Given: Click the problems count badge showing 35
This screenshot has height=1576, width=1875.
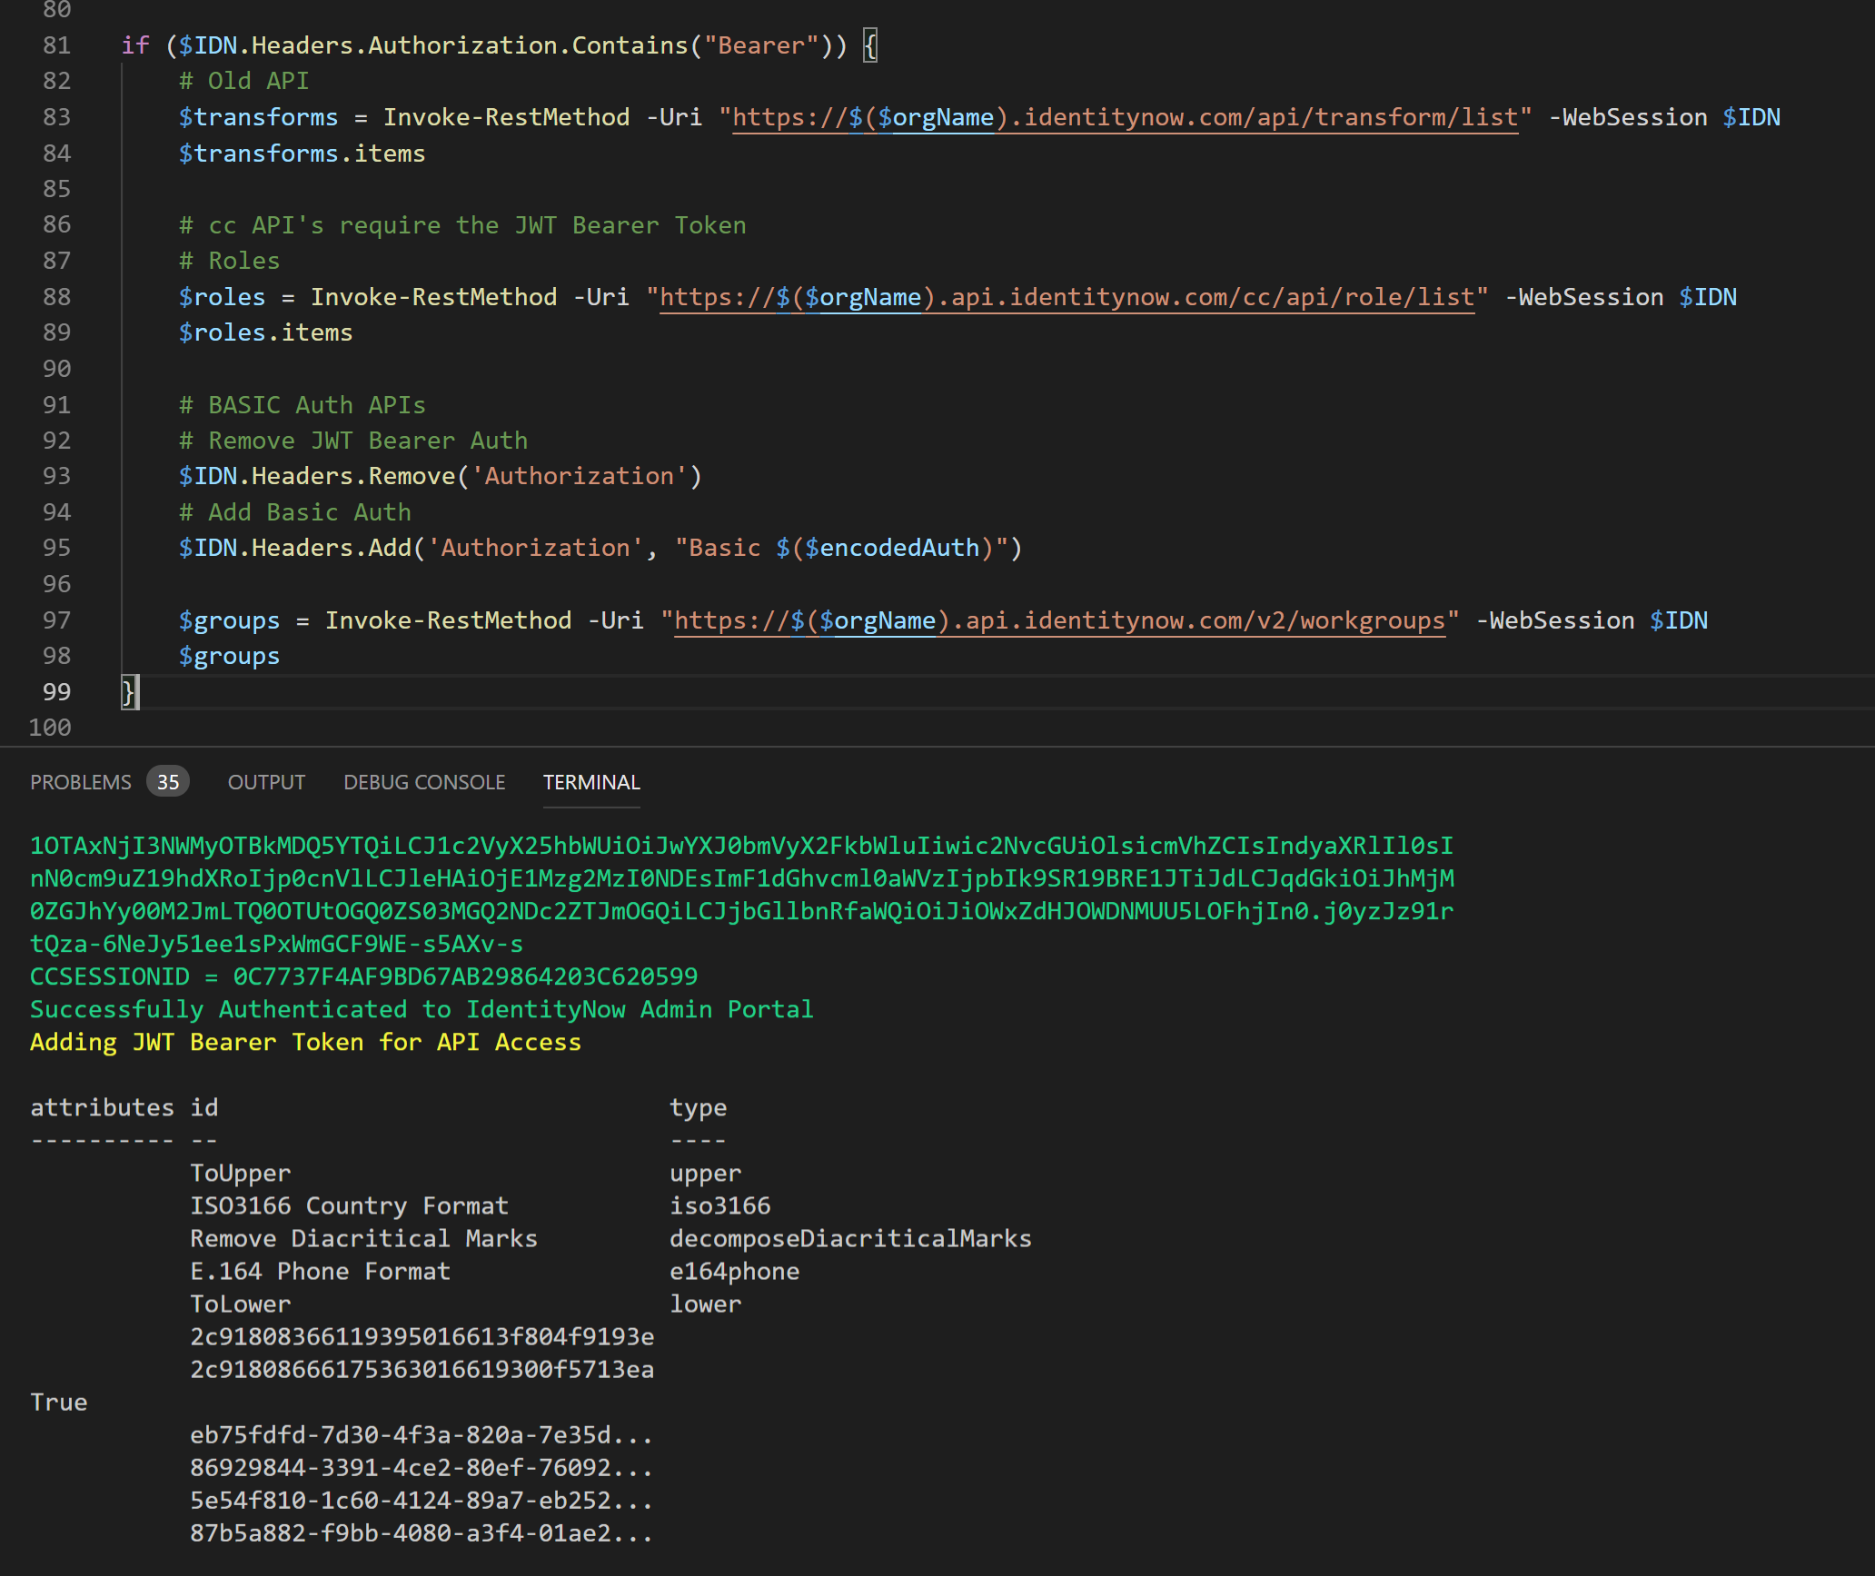Looking at the screenshot, I should click(x=168, y=781).
